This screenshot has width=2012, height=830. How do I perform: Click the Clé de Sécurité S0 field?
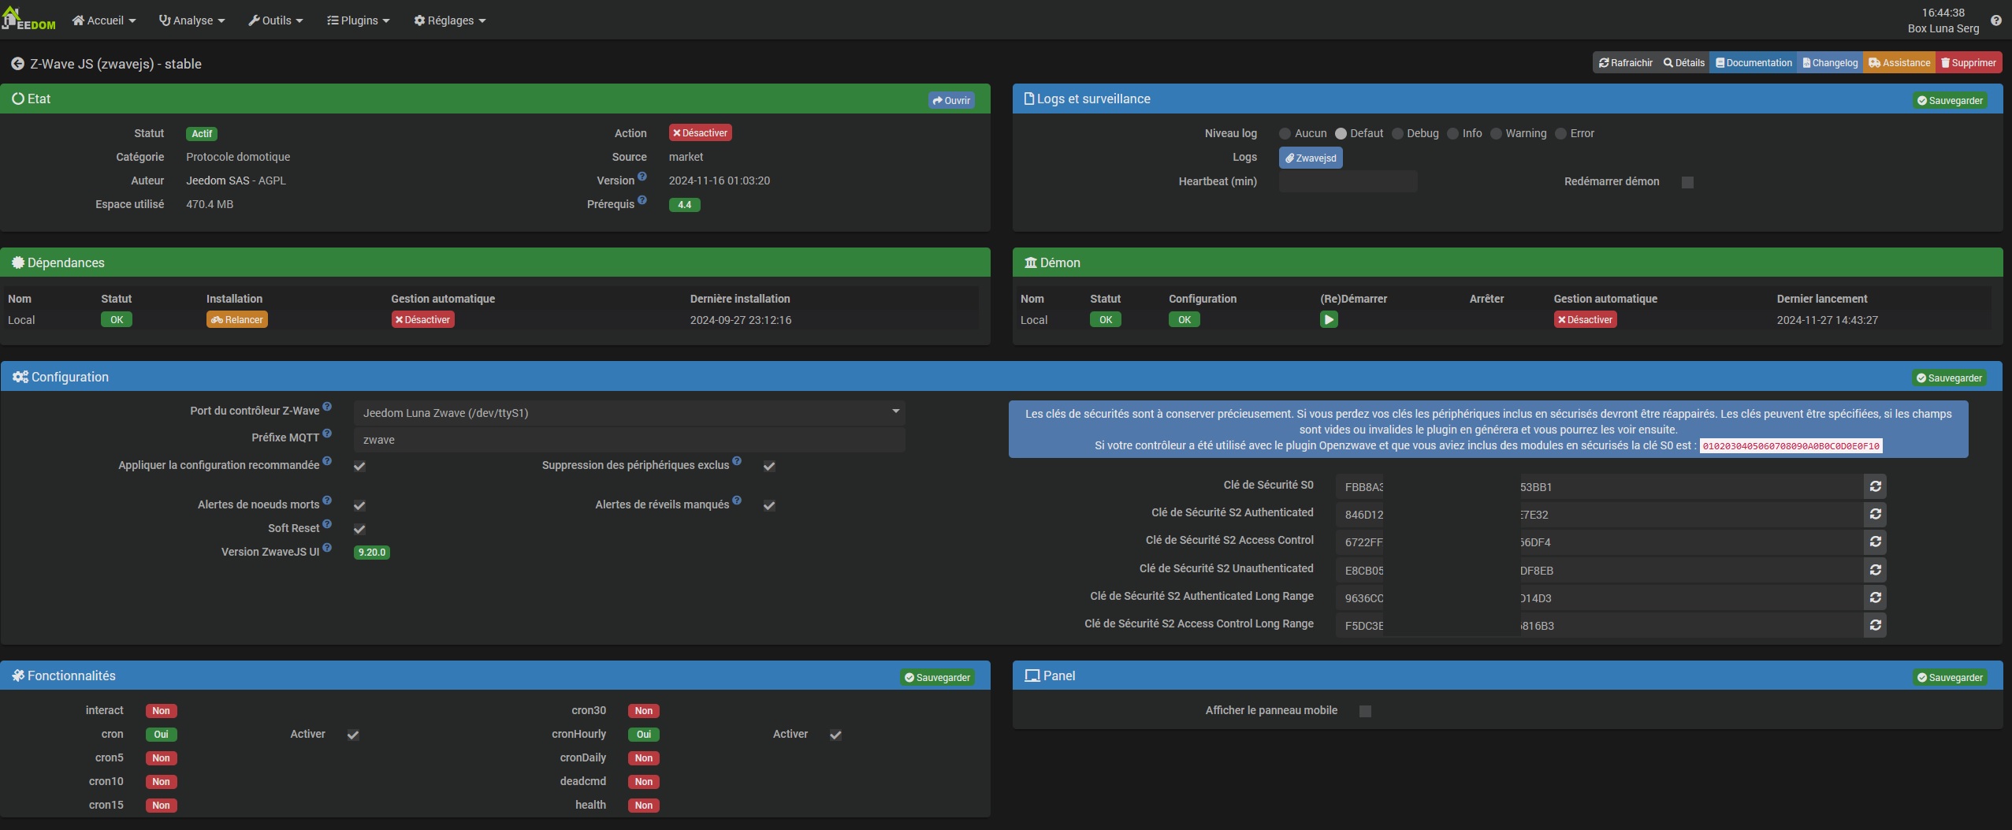click(x=1600, y=486)
